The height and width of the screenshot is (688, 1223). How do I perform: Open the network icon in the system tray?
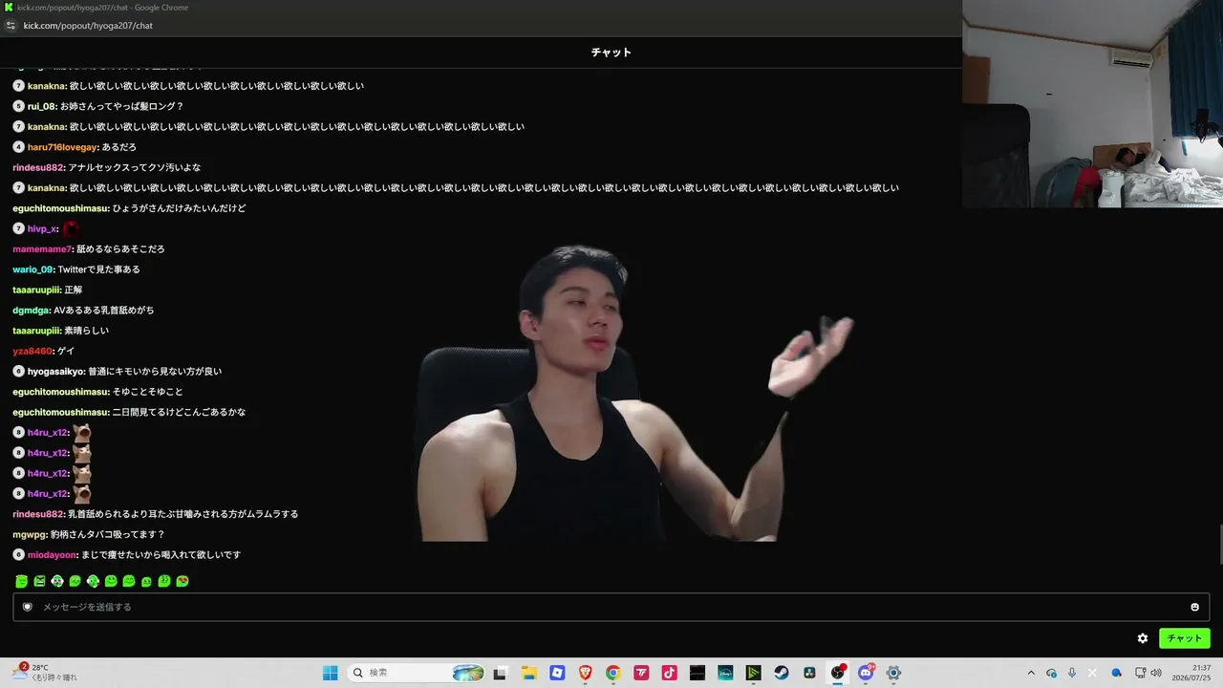pyautogui.click(x=1140, y=673)
